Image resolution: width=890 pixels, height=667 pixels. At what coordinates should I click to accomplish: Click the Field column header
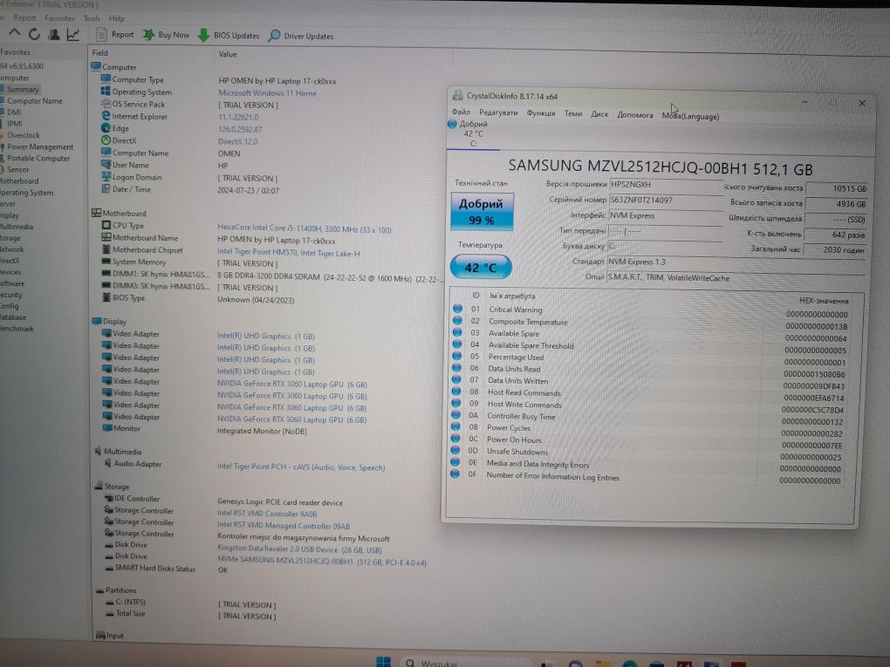[x=99, y=52]
